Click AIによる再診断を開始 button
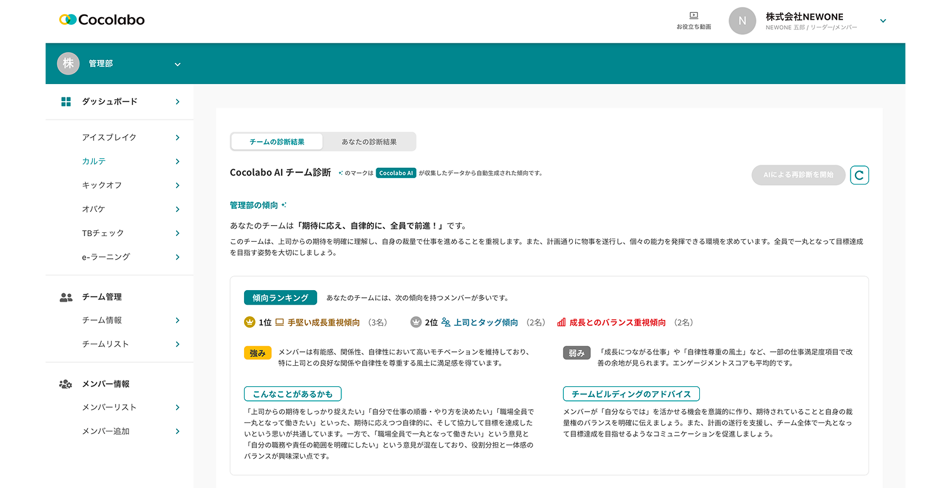The image size is (951, 488). 798,175
